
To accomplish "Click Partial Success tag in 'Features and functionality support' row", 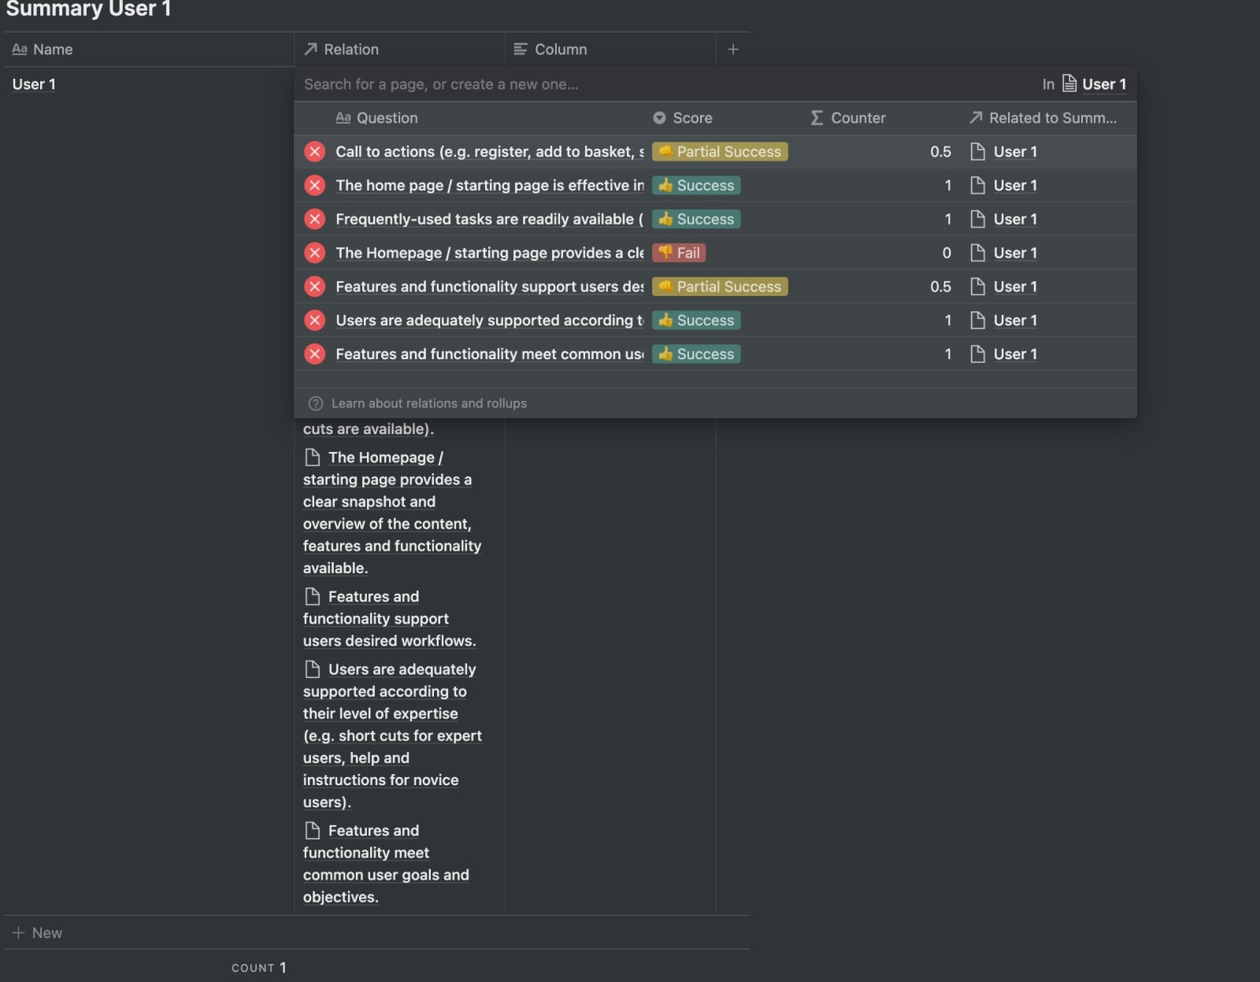I will pyautogui.click(x=720, y=287).
